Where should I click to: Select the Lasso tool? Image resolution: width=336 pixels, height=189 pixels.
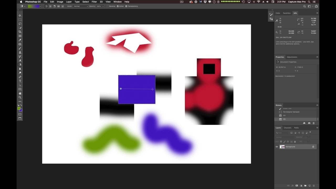tap(20, 24)
